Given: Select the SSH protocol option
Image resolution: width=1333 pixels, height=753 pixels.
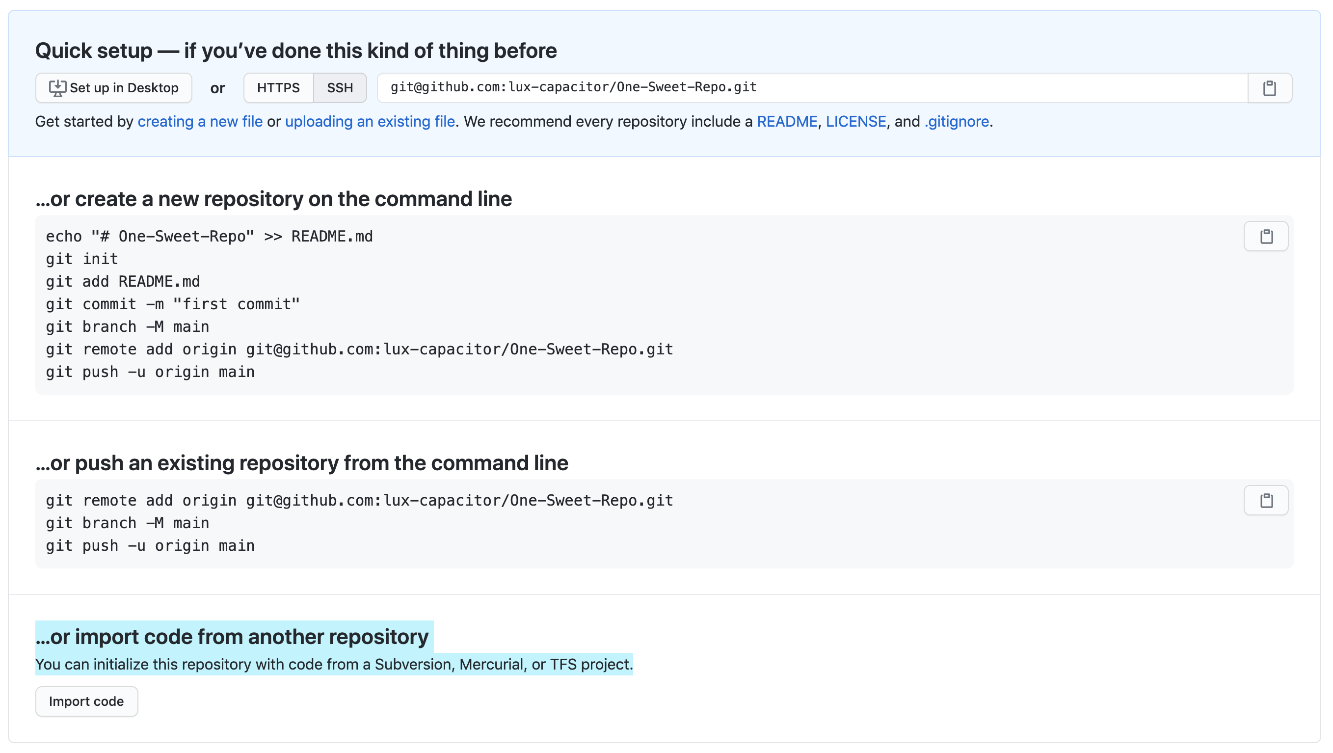Looking at the screenshot, I should [340, 88].
